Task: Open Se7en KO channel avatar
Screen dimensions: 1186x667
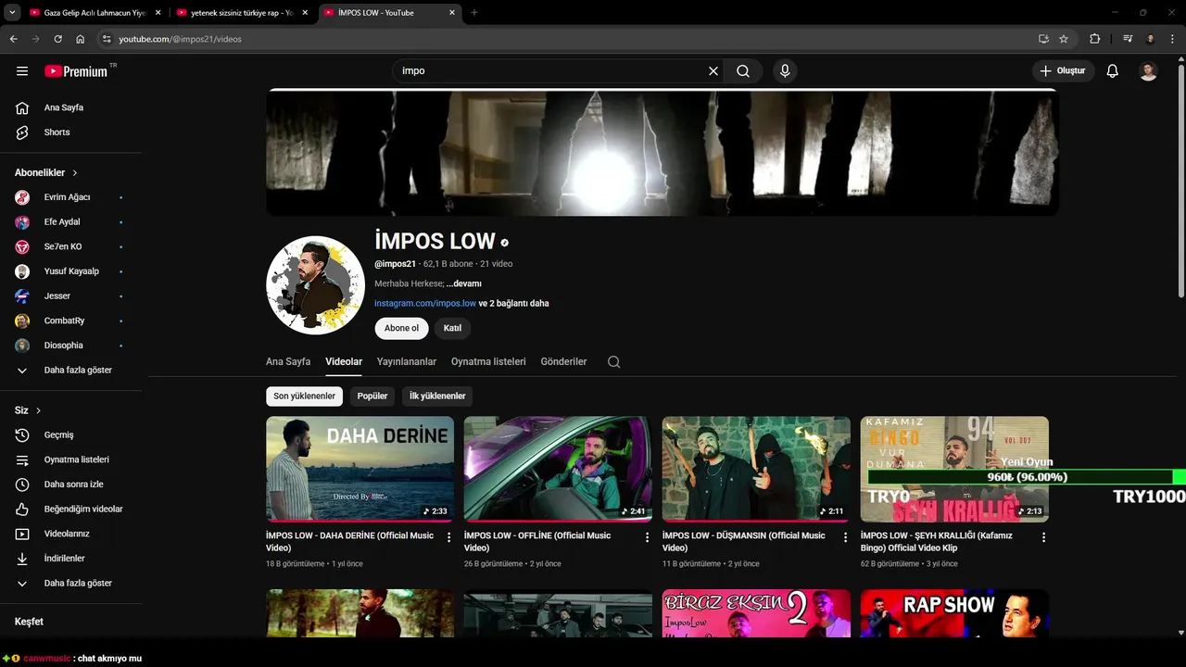Action: pyautogui.click(x=22, y=247)
